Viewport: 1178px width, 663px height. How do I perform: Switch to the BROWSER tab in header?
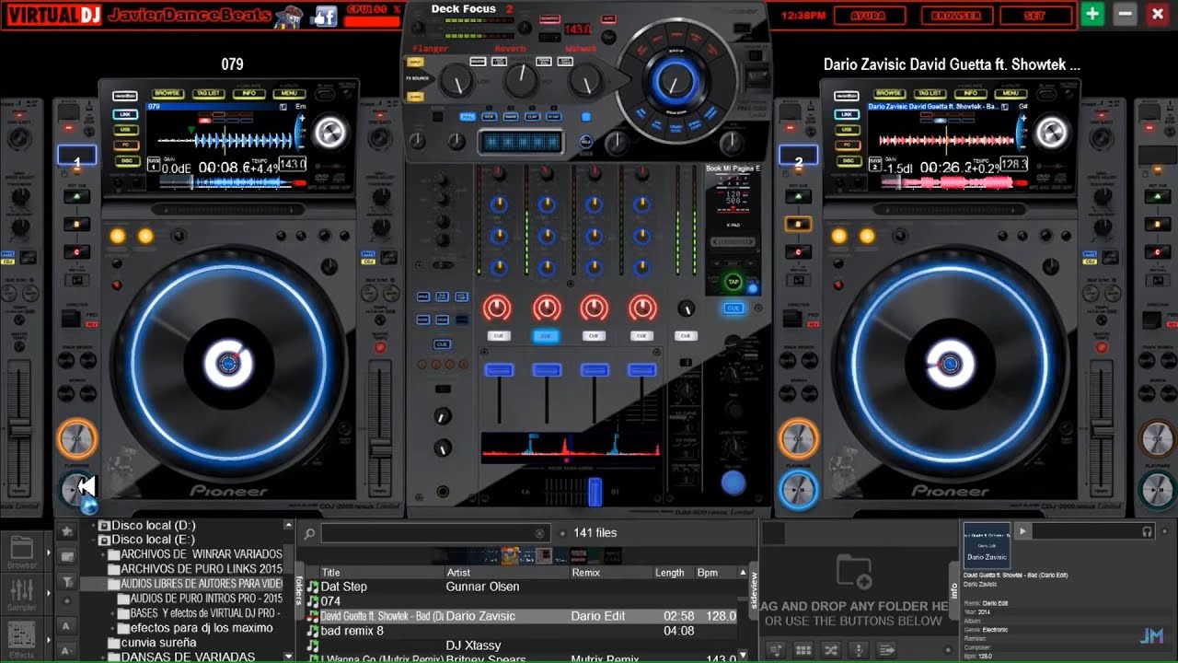955,16
